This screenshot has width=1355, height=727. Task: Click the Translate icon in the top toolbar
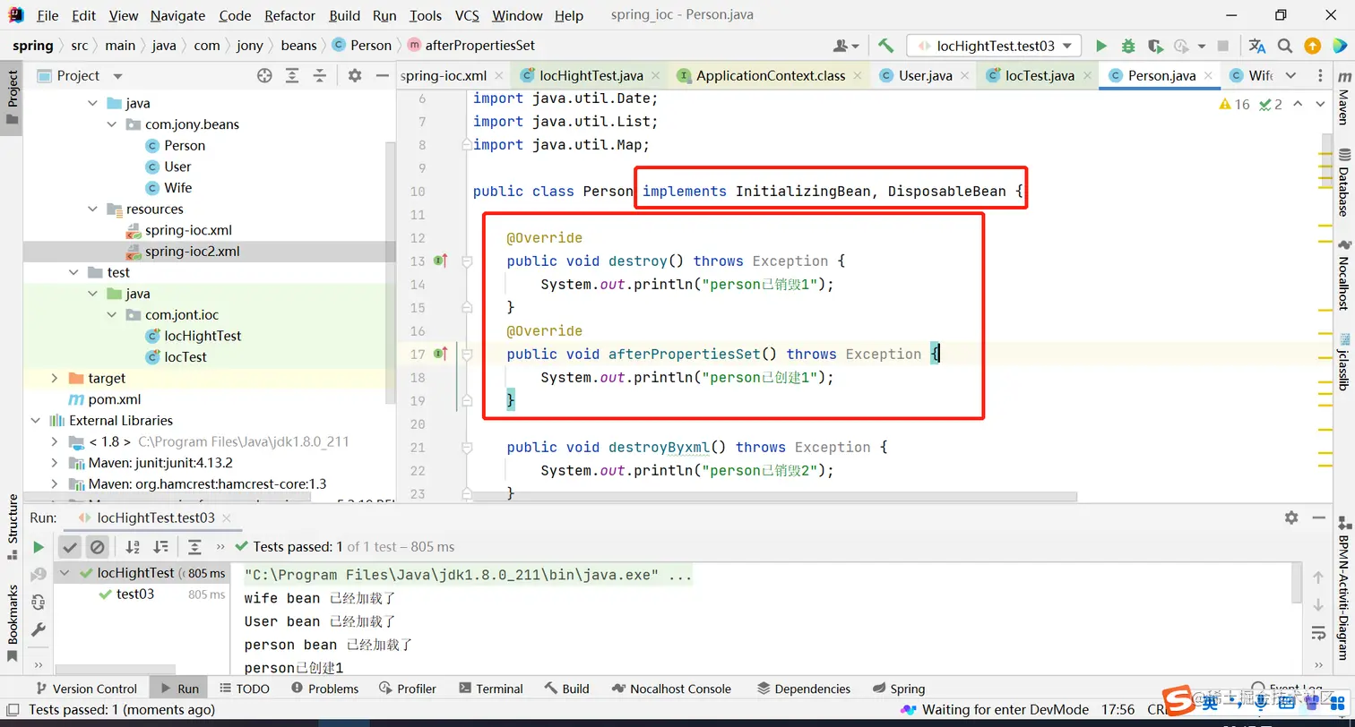(1257, 46)
